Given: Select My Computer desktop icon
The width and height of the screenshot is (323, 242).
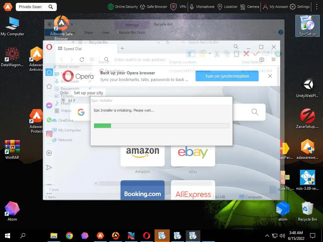Looking at the screenshot, I should point(12,27).
